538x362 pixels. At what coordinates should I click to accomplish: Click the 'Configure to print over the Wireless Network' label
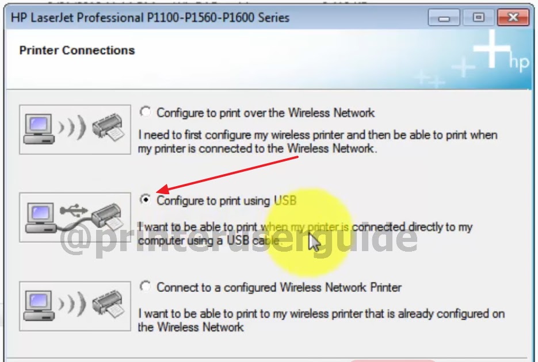point(266,113)
